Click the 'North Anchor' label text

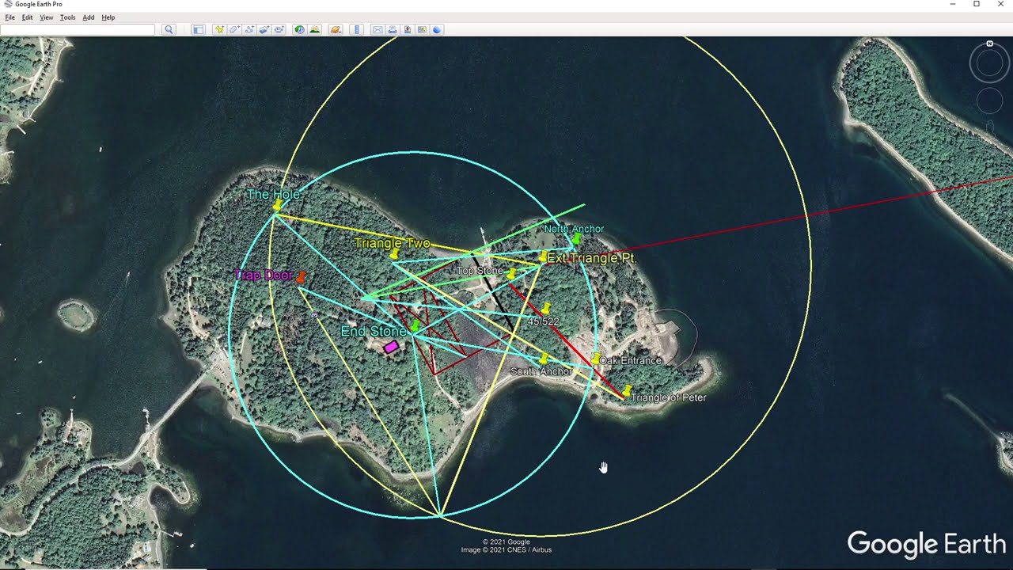coord(574,229)
